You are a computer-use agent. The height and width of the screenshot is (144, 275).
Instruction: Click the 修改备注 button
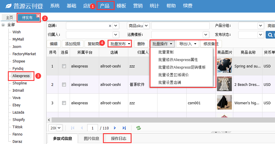pos(211,44)
